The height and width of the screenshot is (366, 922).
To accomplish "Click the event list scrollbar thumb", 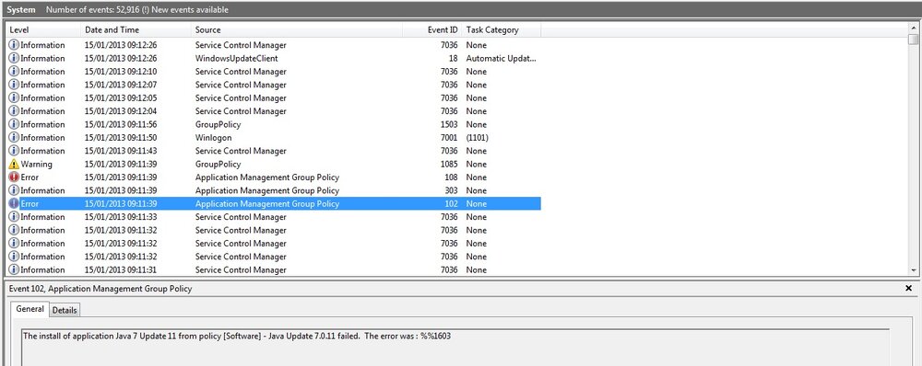I will [913, 39].
